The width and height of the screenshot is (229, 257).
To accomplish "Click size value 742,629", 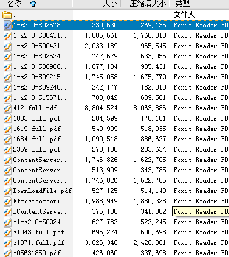I will point(104,56).
